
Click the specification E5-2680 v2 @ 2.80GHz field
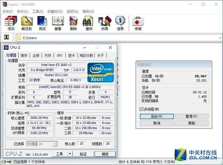point(70,87)
